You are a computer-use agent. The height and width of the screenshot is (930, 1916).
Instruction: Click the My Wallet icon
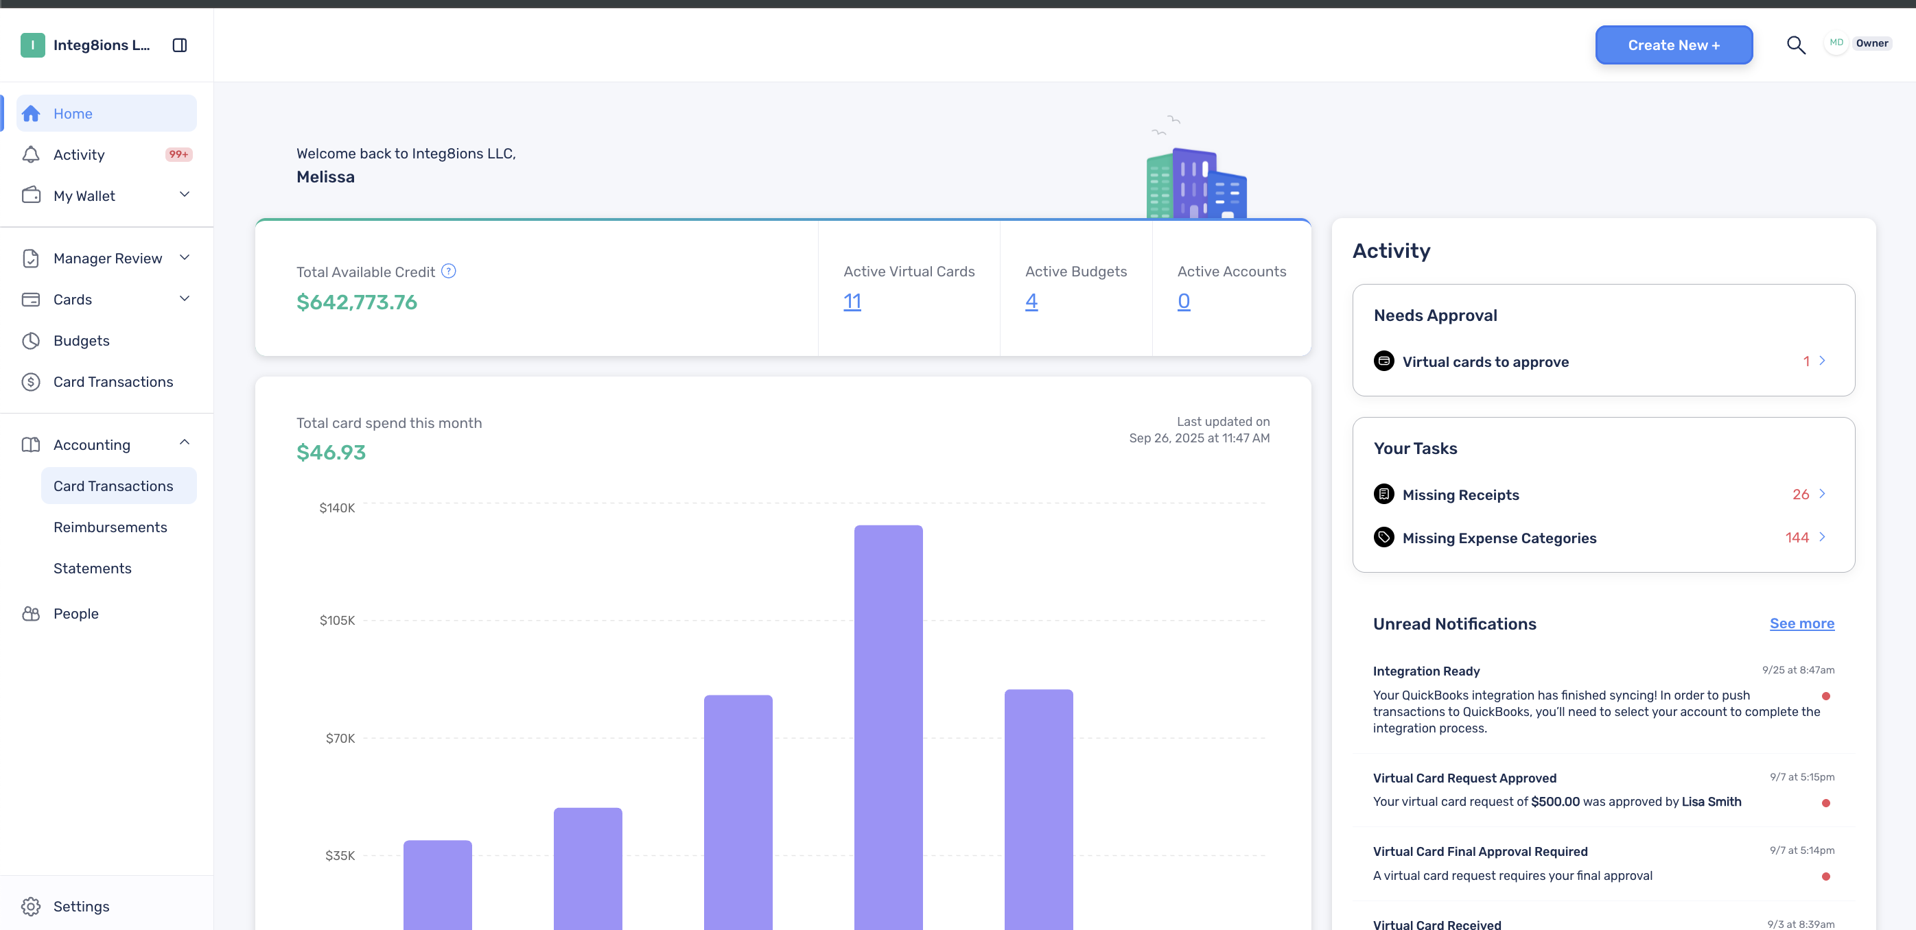tap(32, 195)
